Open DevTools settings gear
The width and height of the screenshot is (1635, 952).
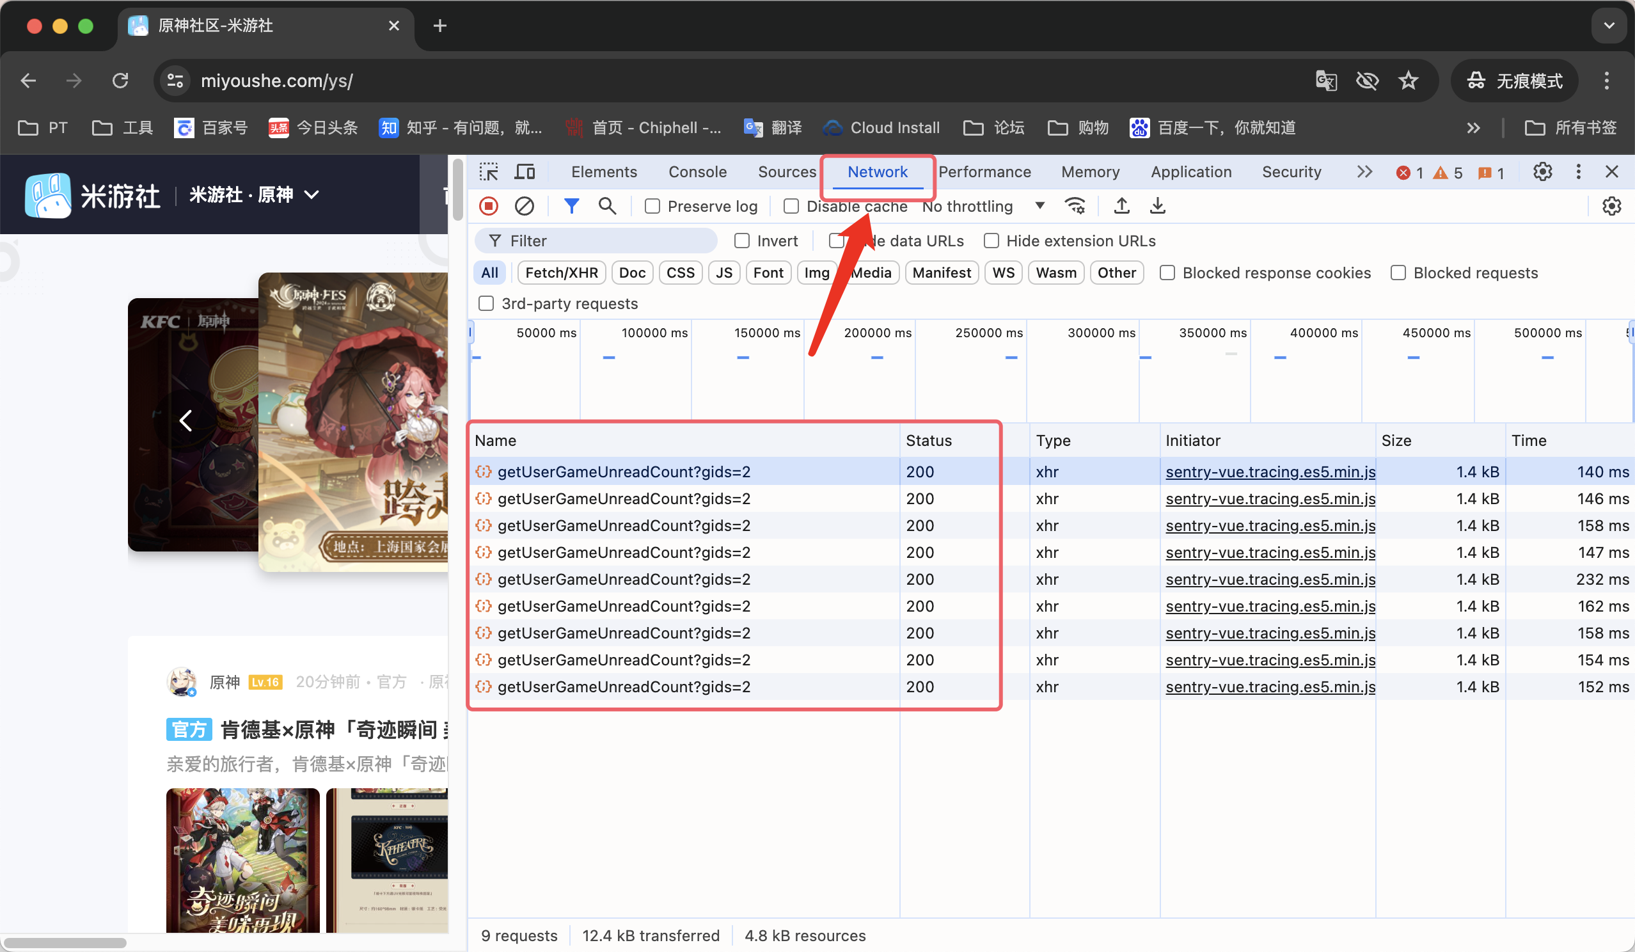click(x=1542, y=172)
